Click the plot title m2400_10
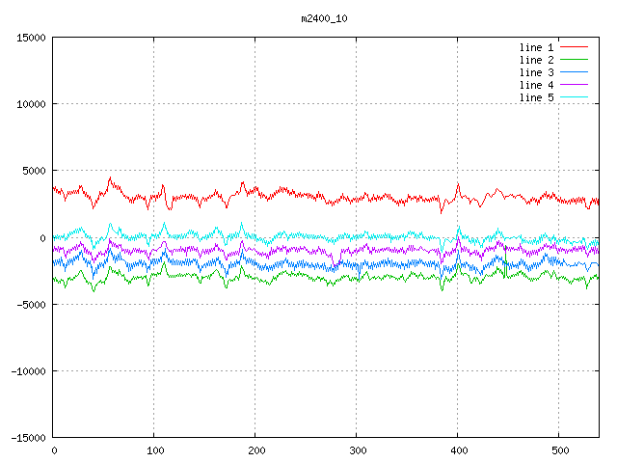 click(325, 18)
